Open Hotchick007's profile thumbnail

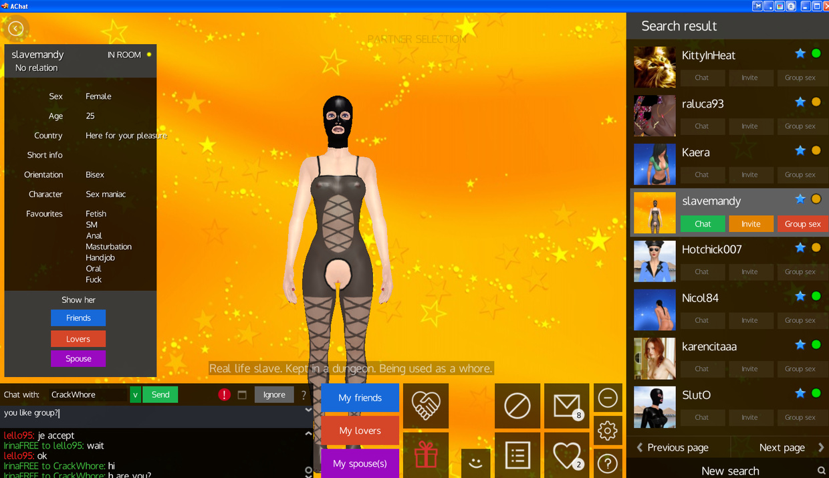[655, 261]
